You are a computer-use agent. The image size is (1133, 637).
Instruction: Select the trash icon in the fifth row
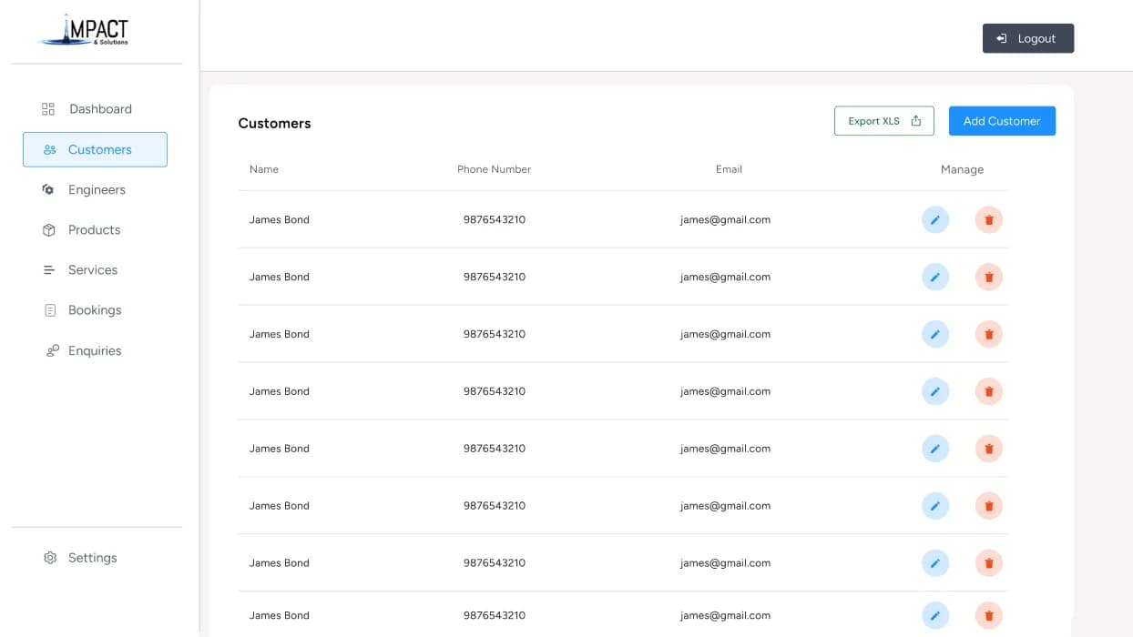pos(989,449)
